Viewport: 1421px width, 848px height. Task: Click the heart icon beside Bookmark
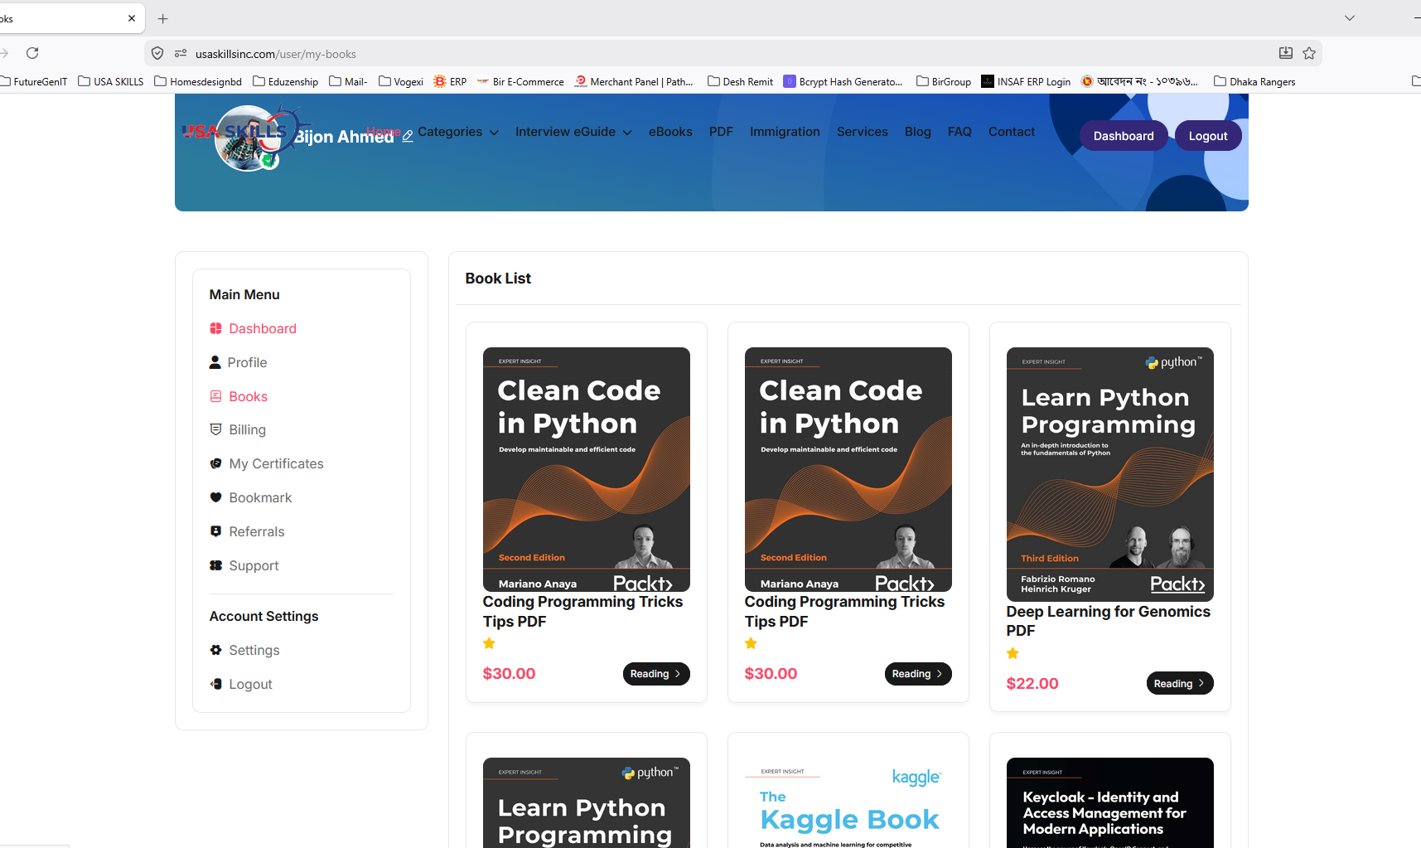coord(215,497)
